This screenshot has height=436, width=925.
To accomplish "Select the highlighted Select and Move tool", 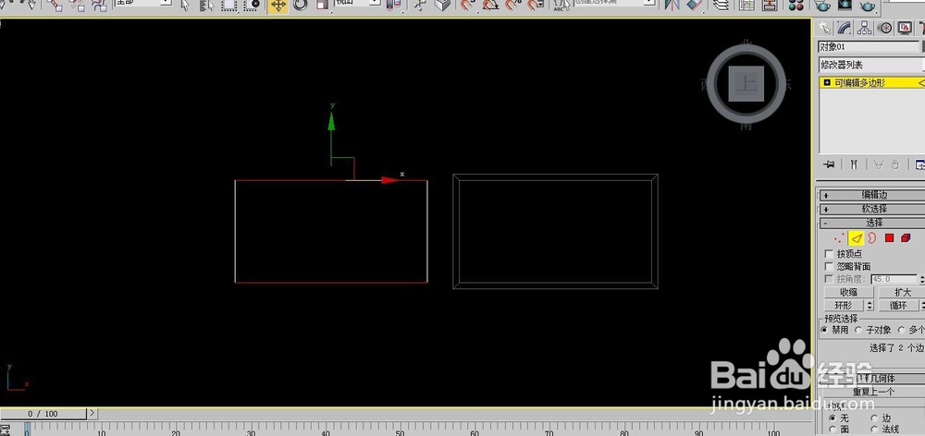I will click(x=277, y=6).
